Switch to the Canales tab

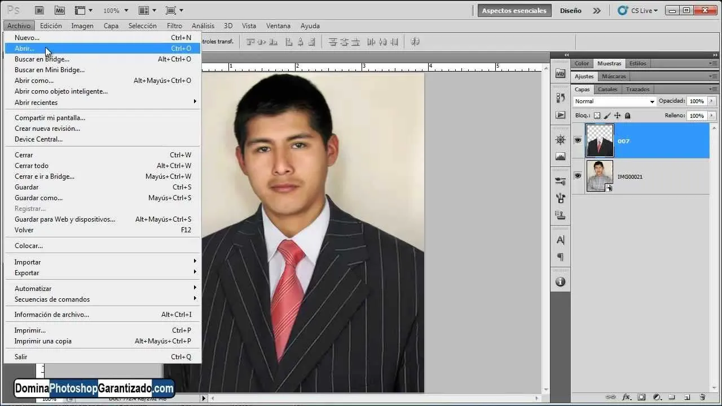[x=607, y=89]
